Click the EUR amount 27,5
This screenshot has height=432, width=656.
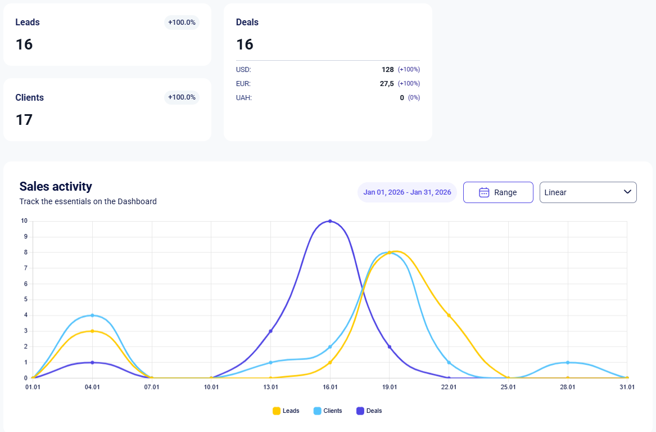387,84
